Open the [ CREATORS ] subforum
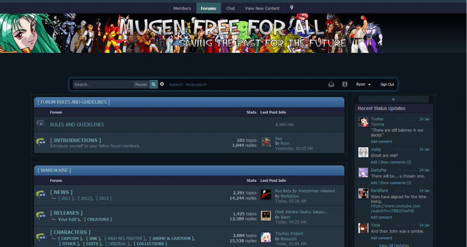This screenshot has width=467, height=247. [x=98, y=219]
